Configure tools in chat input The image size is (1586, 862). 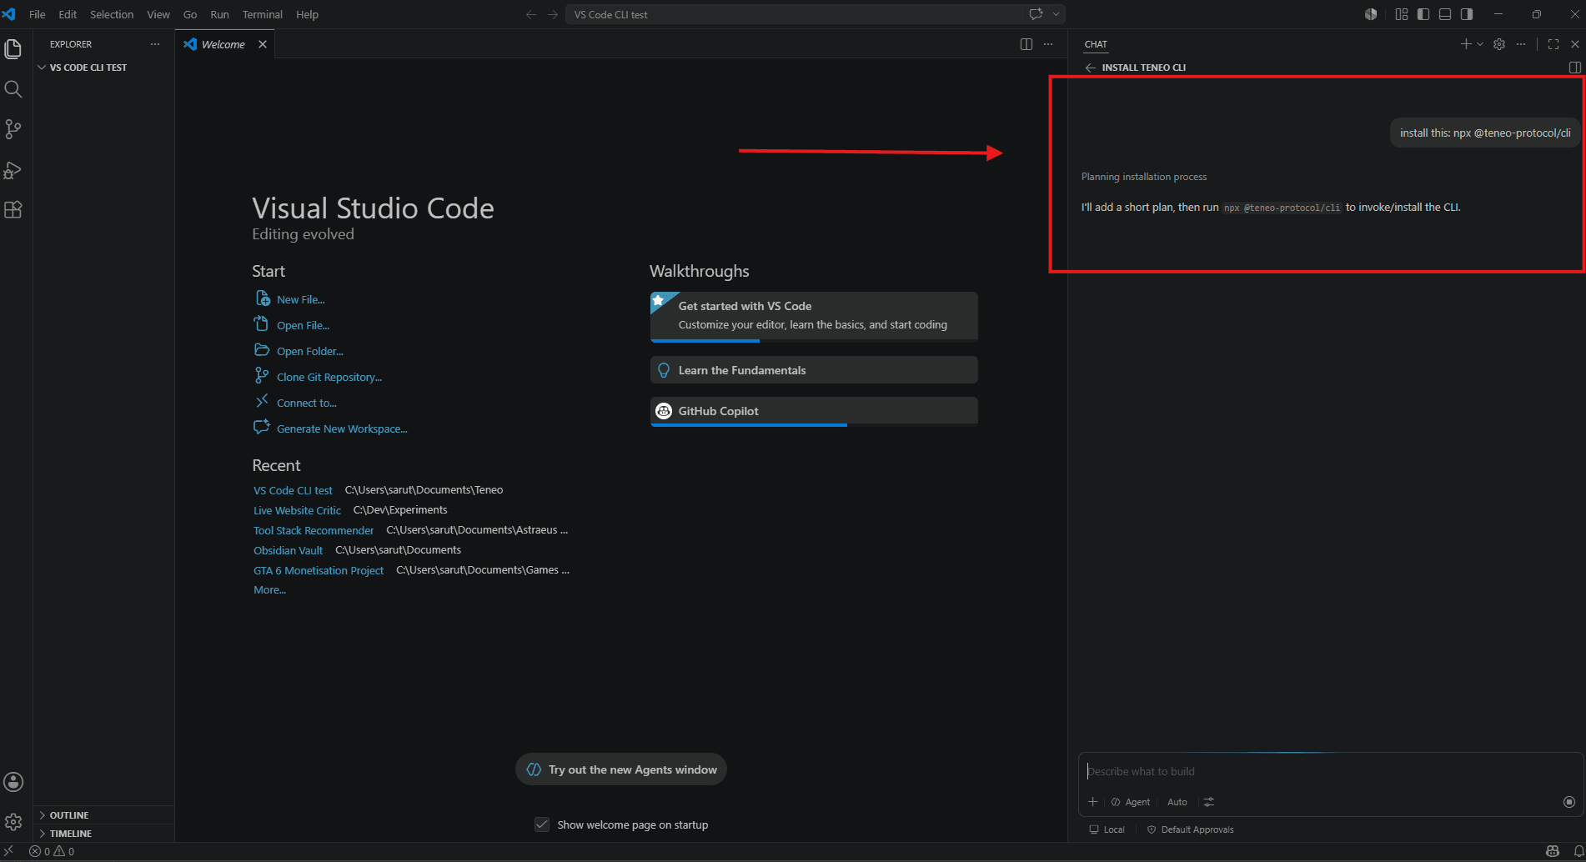1209,802
